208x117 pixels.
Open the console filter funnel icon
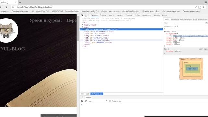(x=86, y=101)
